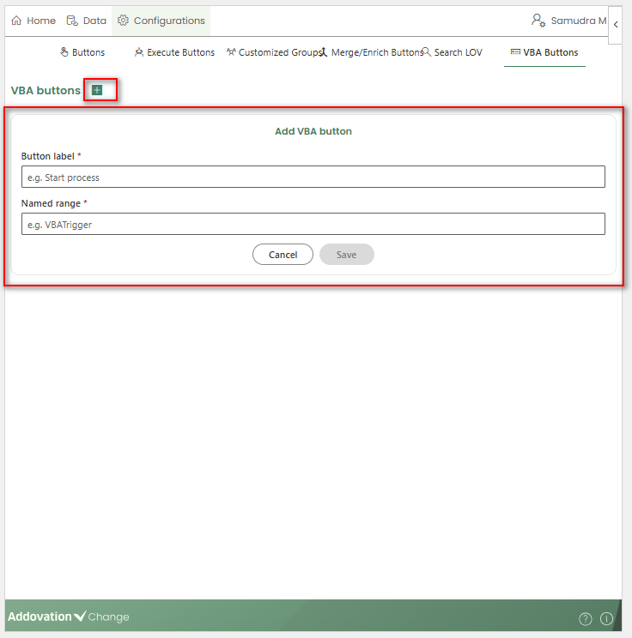632x638 pixels.
Task: Open the Search LOV tab
Action: (452, 52)
